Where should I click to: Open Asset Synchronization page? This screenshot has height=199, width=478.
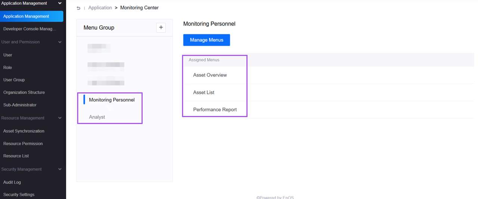click(x=24, y=131)
